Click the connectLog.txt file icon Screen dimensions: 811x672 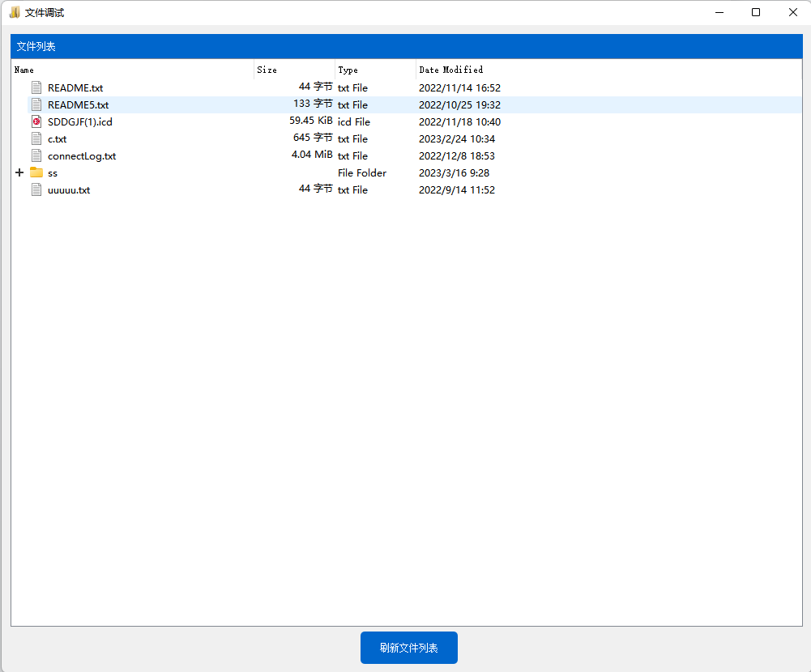tap(36, 156)
